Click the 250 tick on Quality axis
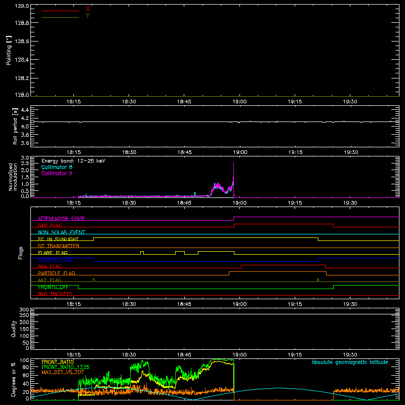The image size is (405, 405). click(24, 315)
